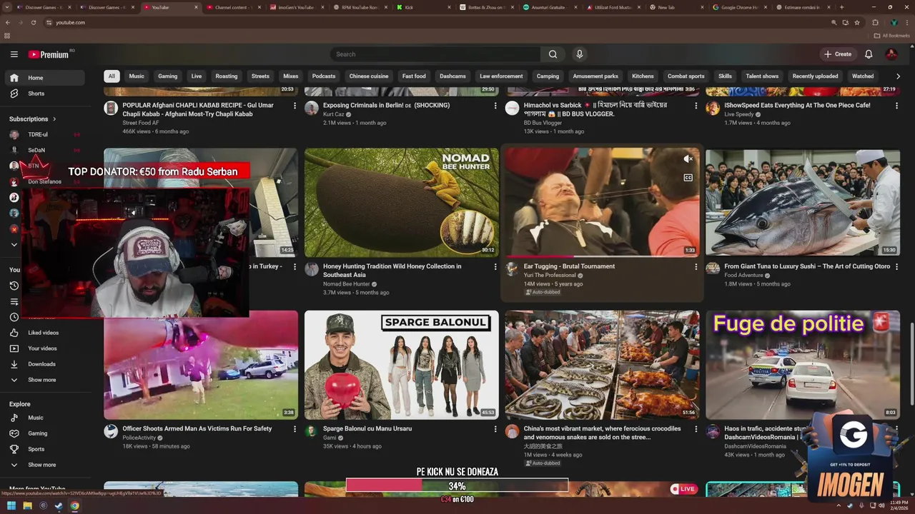Expand the Subscriptions section arrow

54,119
